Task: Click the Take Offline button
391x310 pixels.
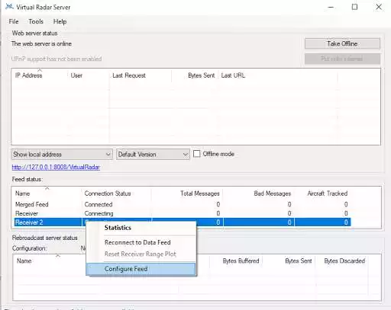Action: pyautogui.click(x=342, y=43)
